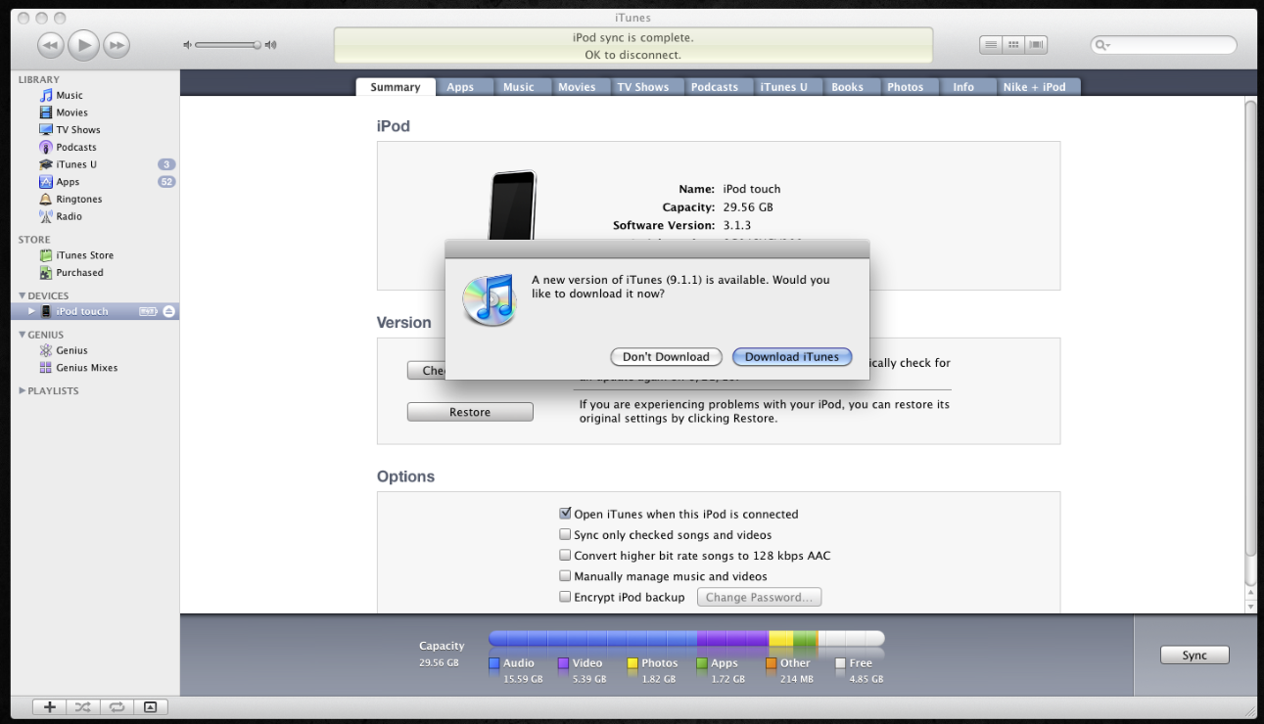1264x724 pixels.
Task: Click in the search field
Action: pyautogui.click(x=1165, y=45)
